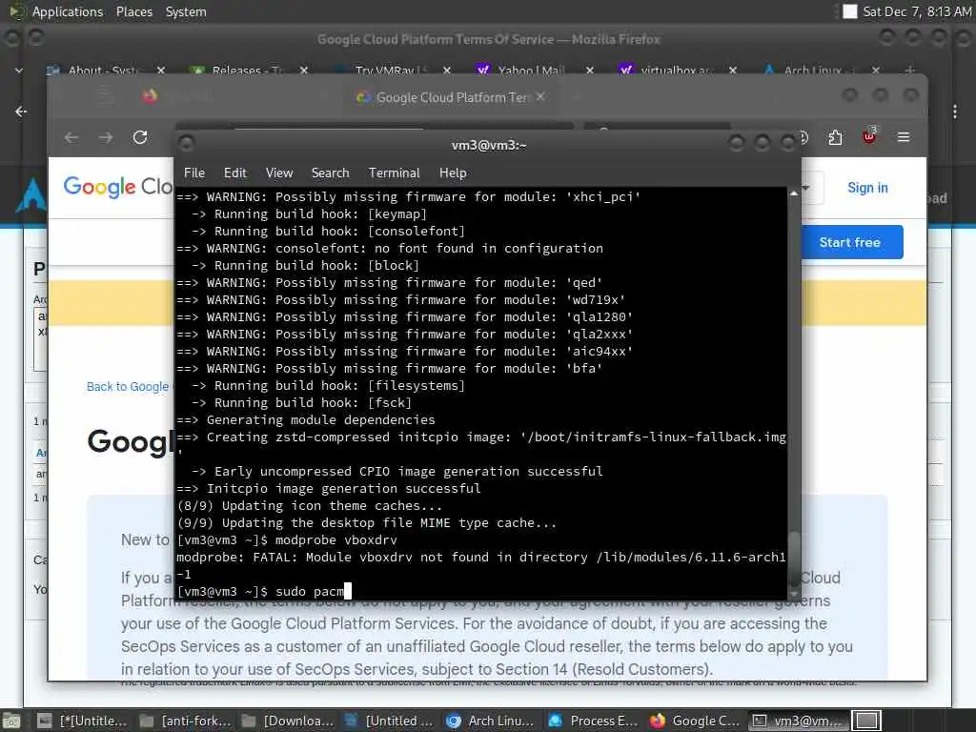This screenshot has width=976, height=732.
Task: Switch to Arch Linux tab in rear Firefox
Action: click(819, 71)
